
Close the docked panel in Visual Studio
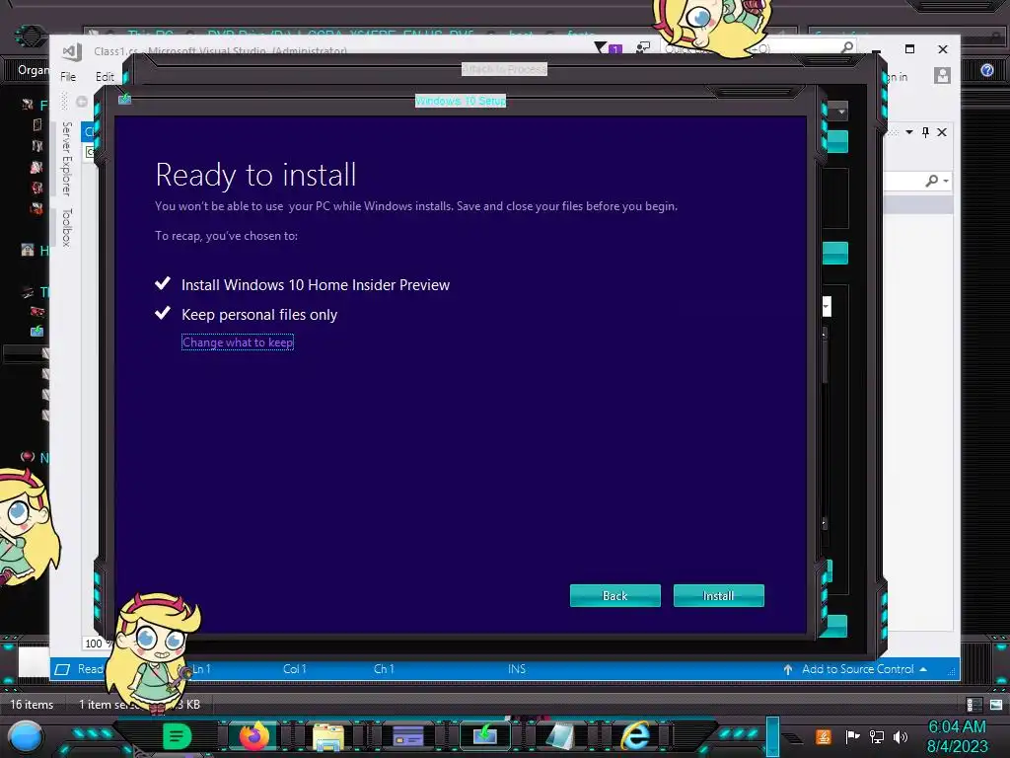(x=942, y=132)
